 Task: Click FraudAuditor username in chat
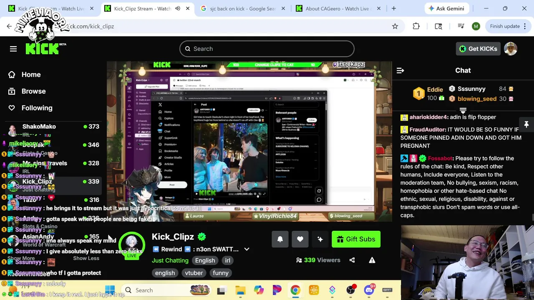pos(428,130)
